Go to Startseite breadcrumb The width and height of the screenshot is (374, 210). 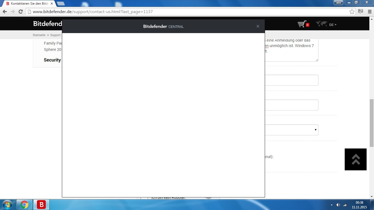[39, 35]
